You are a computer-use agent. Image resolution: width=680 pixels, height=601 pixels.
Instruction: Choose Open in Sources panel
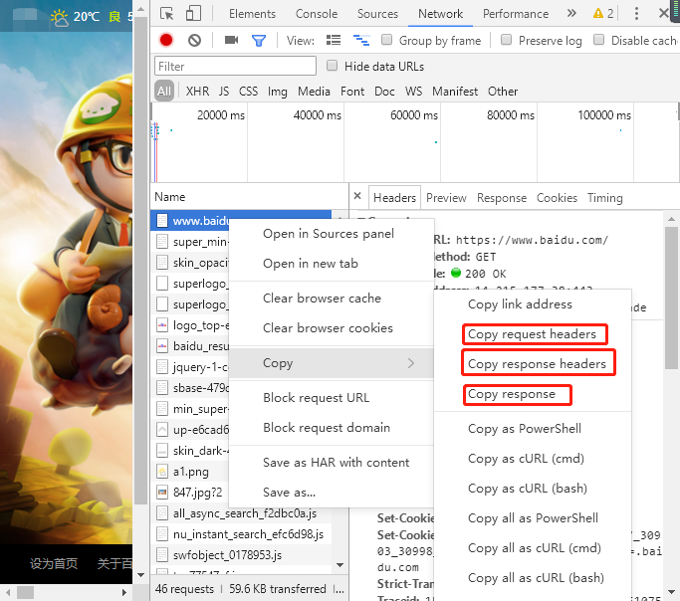point(331,234)
